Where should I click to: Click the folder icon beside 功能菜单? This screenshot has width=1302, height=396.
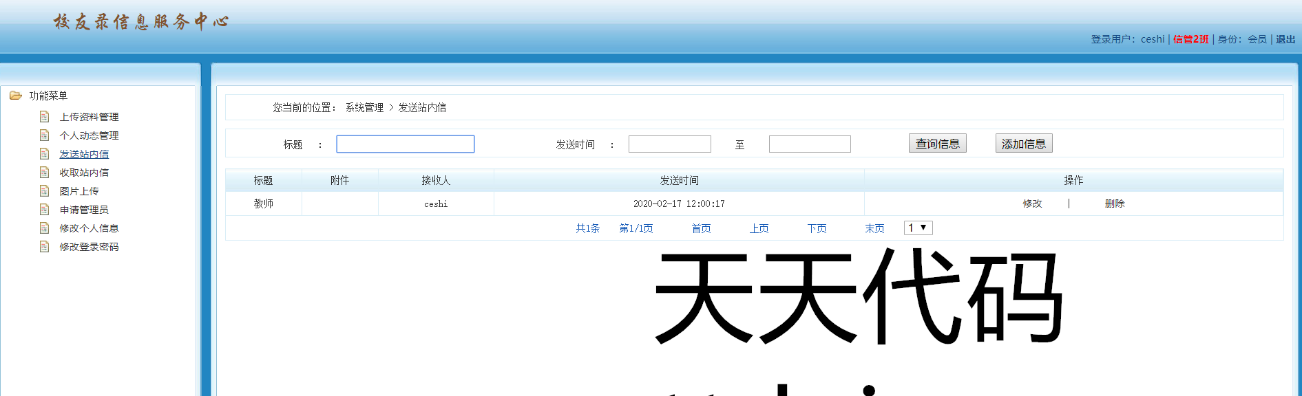15,96
